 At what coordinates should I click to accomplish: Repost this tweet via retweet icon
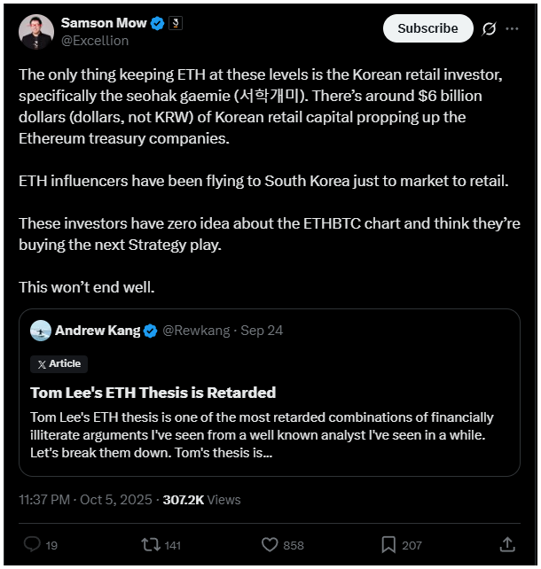click(150, 544)
